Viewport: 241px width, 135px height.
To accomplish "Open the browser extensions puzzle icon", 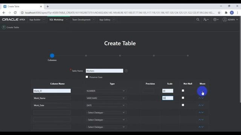I will [226, 13].
